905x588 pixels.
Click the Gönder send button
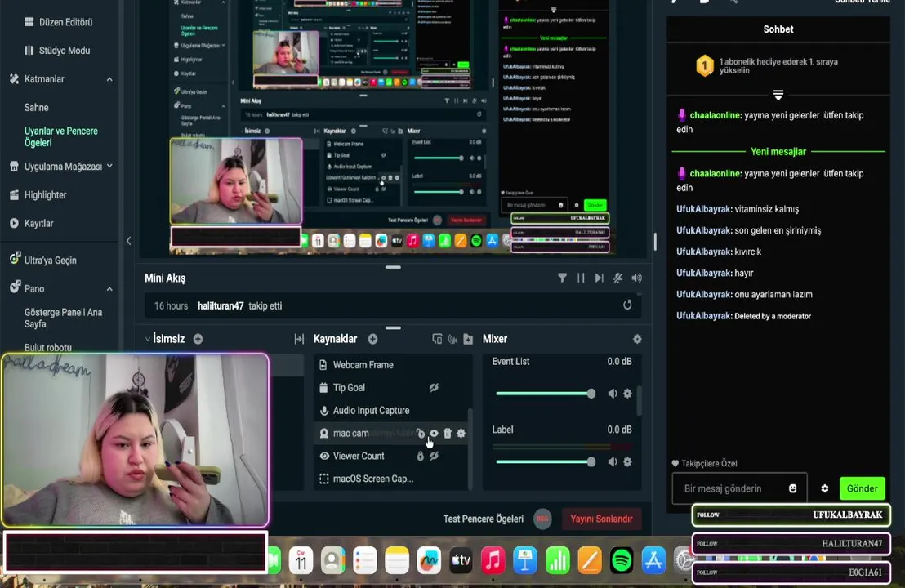coord(862,488)
